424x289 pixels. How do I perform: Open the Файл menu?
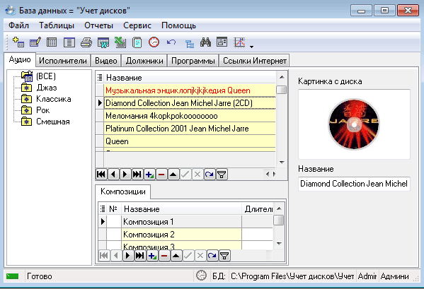click(x=18, y=25)
